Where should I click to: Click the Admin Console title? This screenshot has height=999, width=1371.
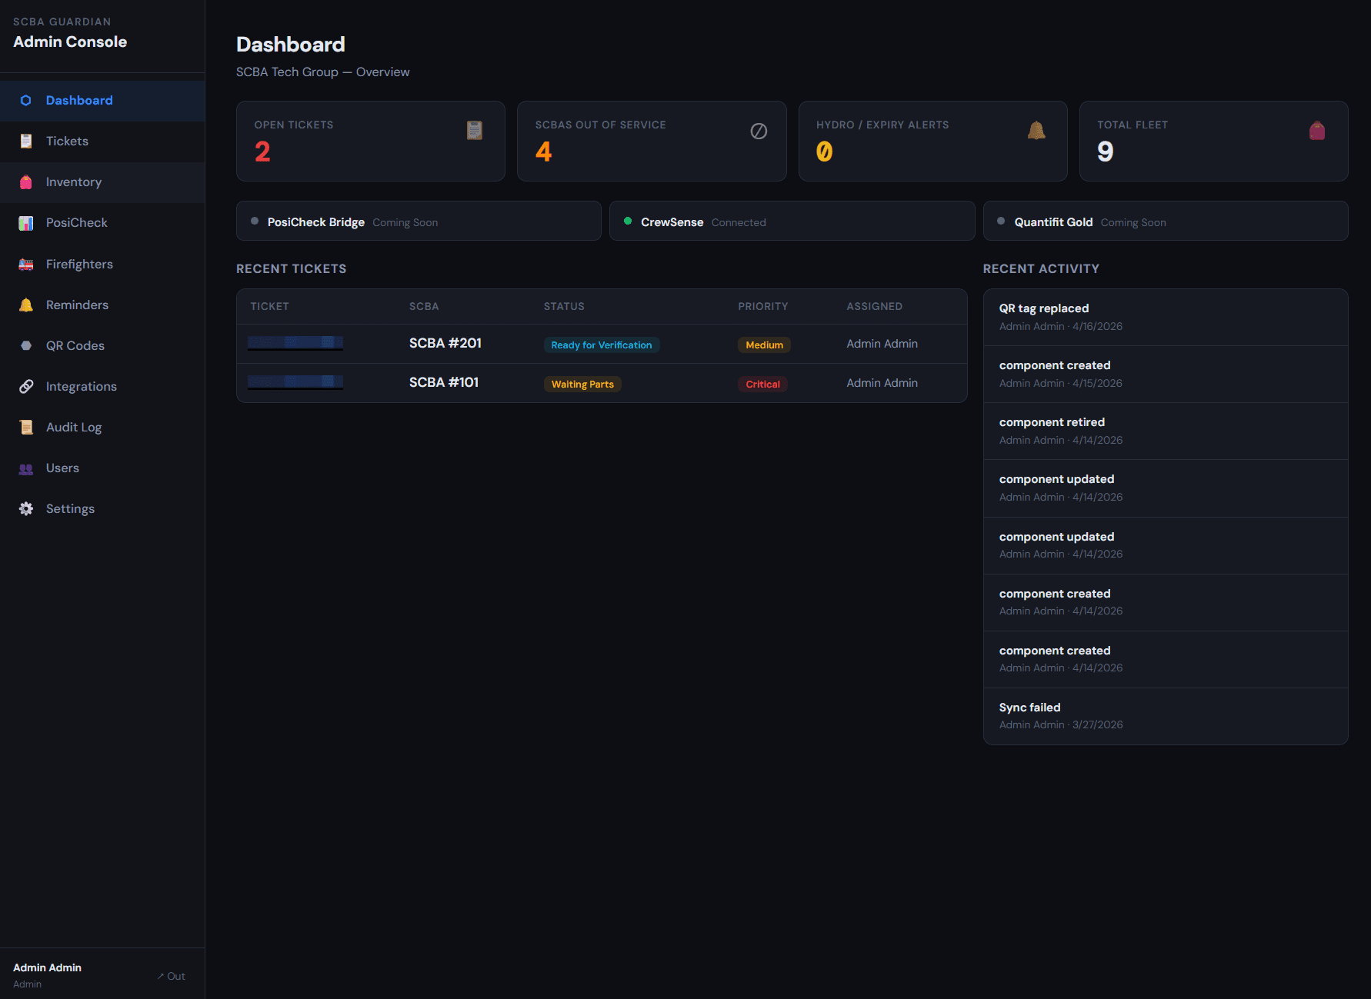70,42
